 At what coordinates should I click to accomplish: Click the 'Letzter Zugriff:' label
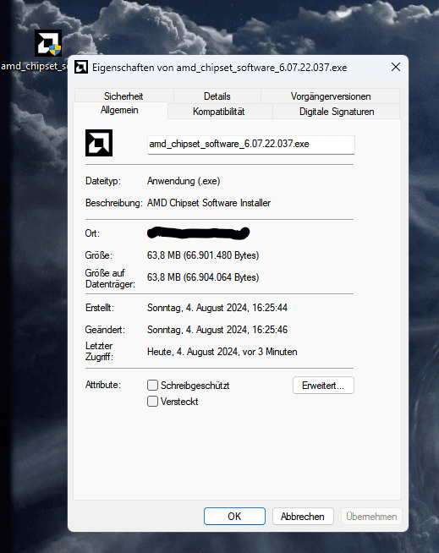tap(99, 351)
